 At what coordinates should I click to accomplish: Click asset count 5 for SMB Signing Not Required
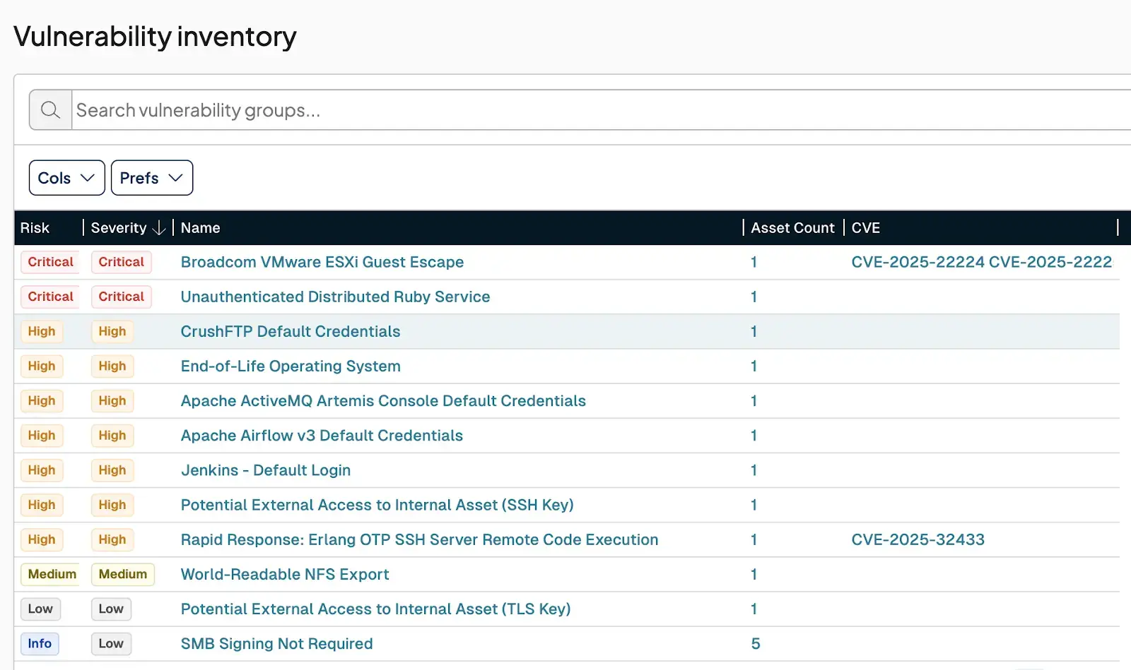pyautogui.click(x=755, y=643)
